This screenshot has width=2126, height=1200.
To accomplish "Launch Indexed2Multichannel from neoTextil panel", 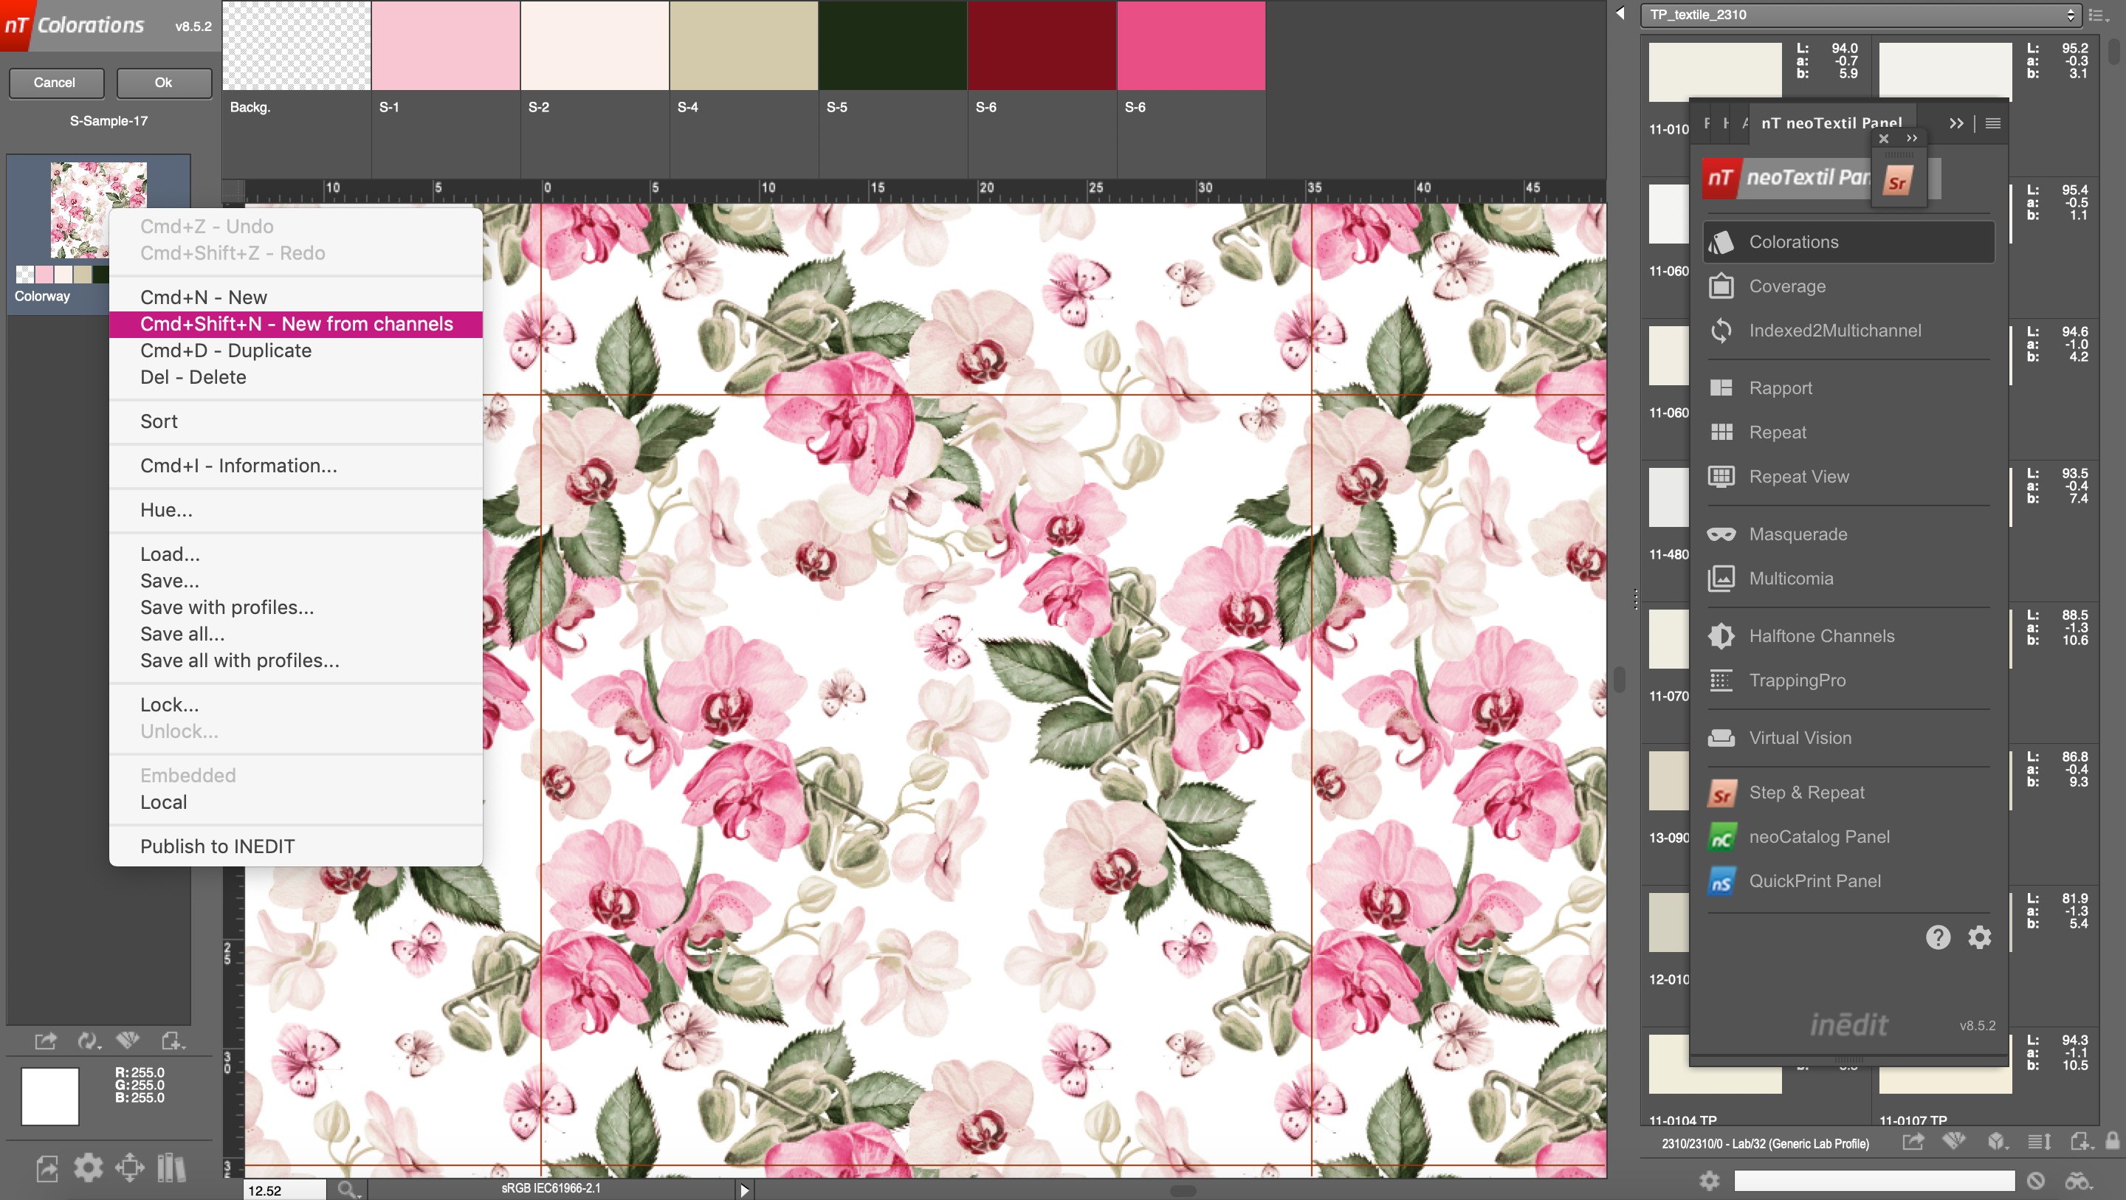I will [x=1834, y=331].
